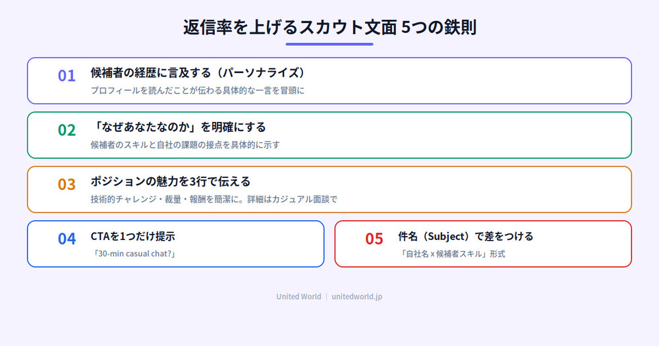Click subtext 「自社名 x 候補者スキル」形式
659x346 pixels.
click(452, 254)
